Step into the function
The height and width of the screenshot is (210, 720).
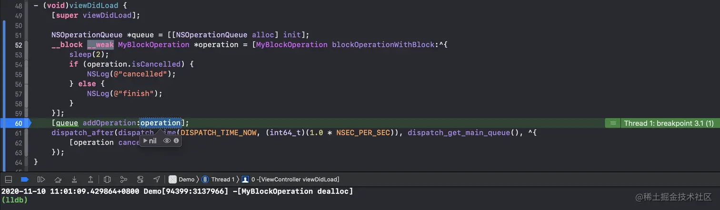point(74,180)
